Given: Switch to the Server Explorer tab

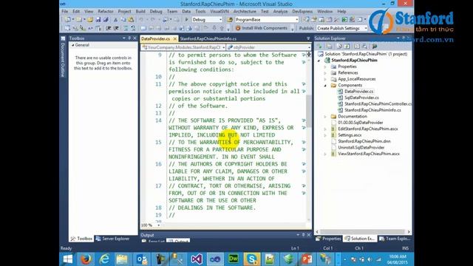Looking at the screenshot, I should coord(112,239).
